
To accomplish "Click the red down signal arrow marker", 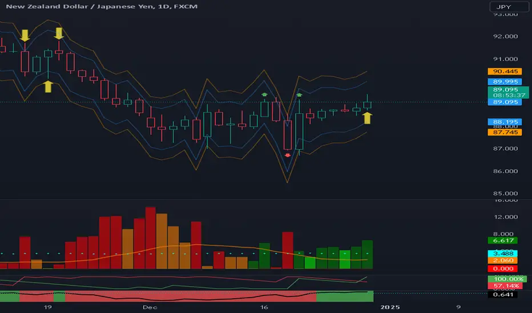I will 288,155.
